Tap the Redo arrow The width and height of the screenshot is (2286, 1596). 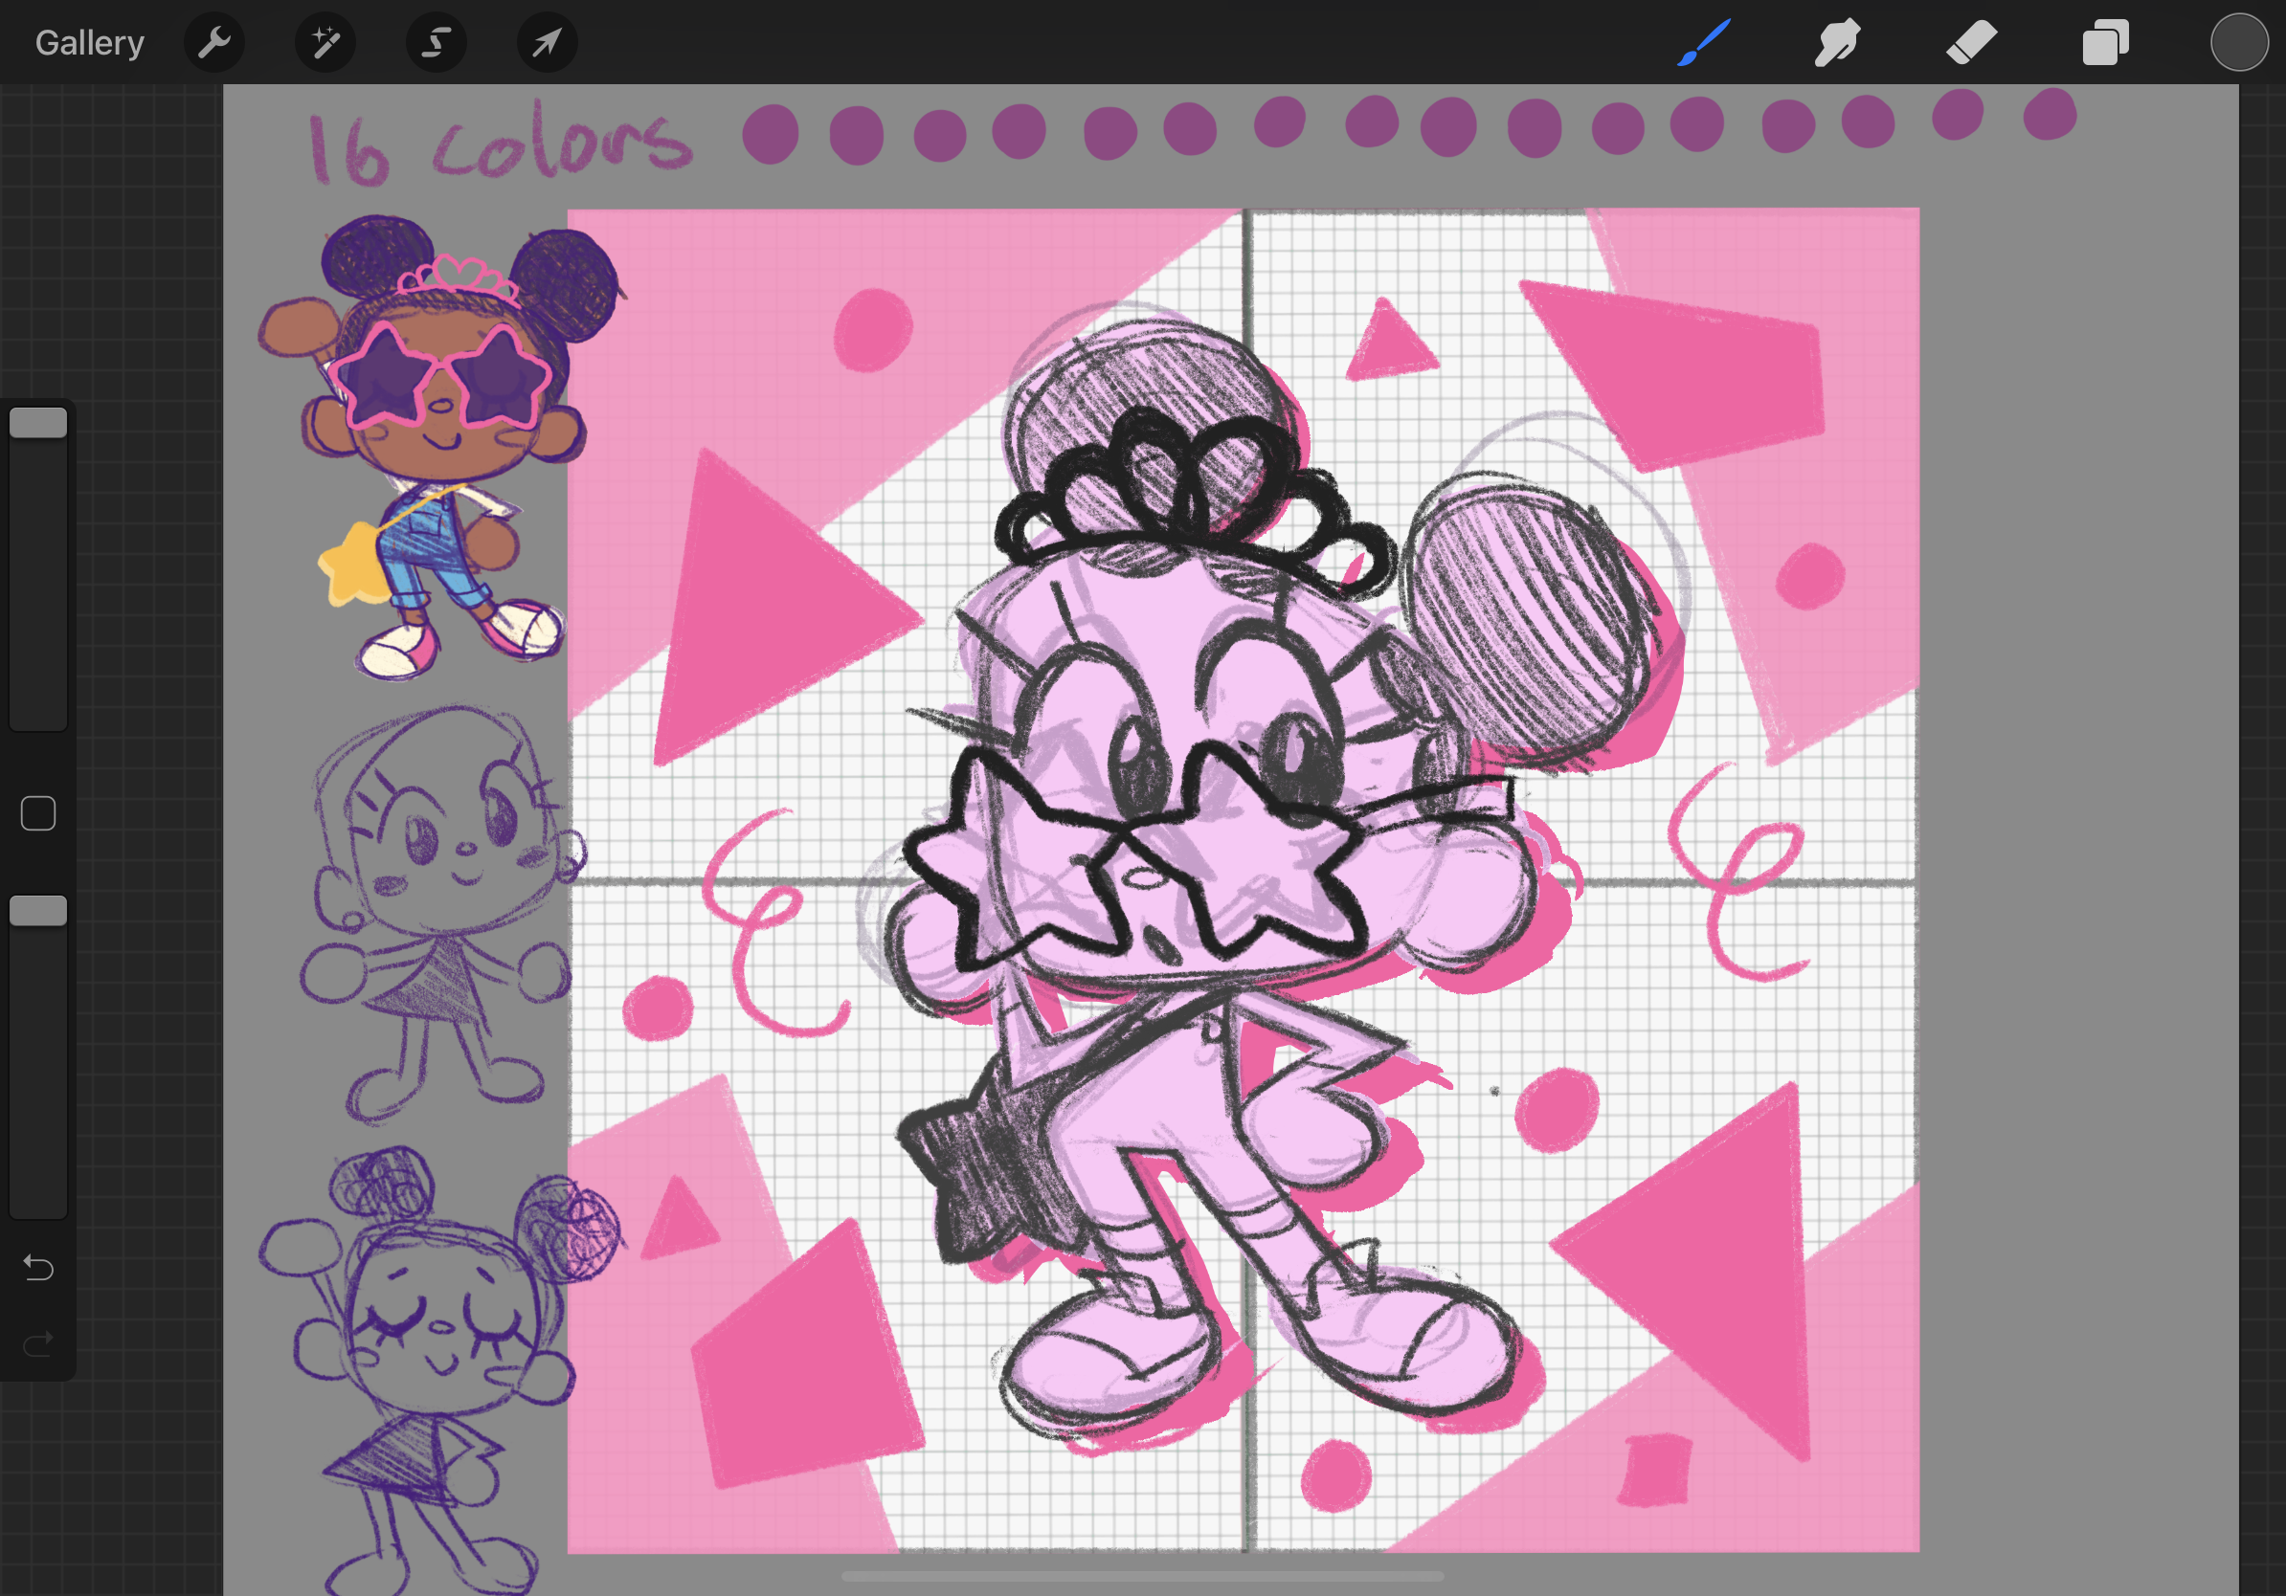(38, 1345)
